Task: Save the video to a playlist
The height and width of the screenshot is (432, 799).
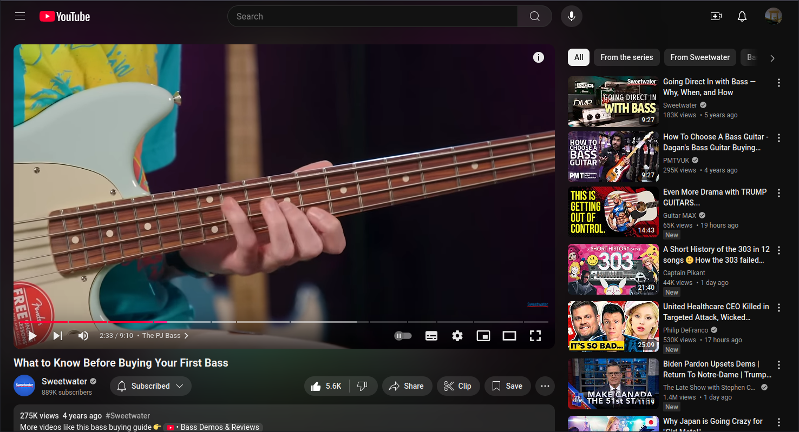Action: click(x=508, y=386)
